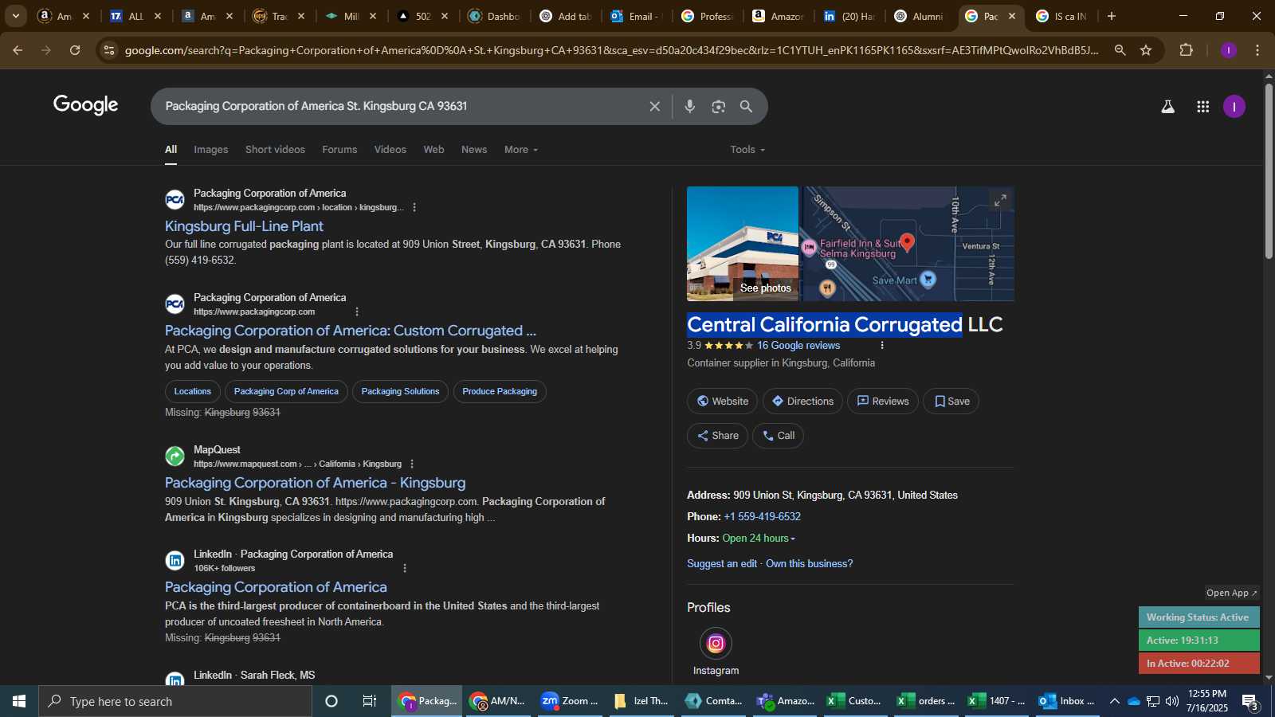Click the Packaging Solutions chip
Viewport: 1275px width, 717px height.
pyautogui.click(x=400, y=392)
